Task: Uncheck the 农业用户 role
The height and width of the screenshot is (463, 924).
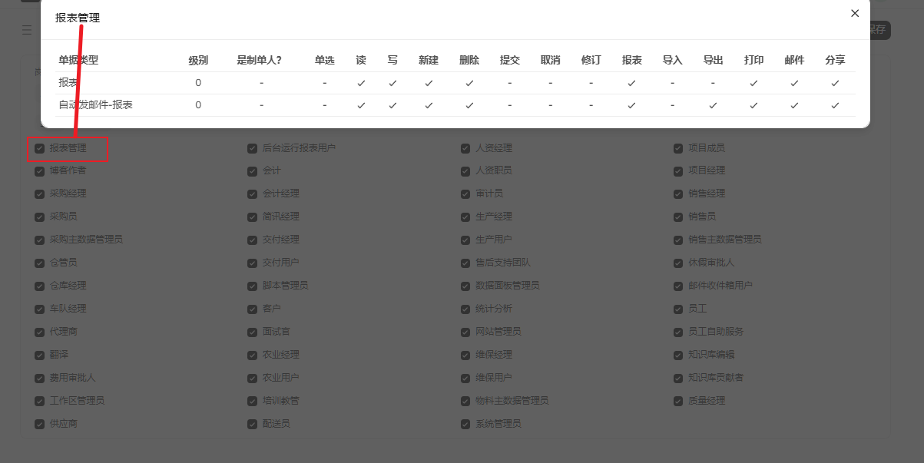Action: pos(252,378)
